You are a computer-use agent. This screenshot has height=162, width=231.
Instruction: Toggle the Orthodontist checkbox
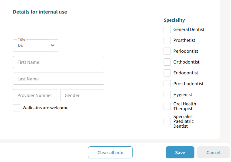pyautogui.click(x=167, y=62)
